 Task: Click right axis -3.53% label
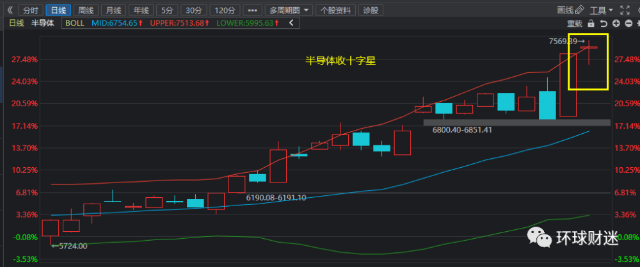click(x=627, y=259)
